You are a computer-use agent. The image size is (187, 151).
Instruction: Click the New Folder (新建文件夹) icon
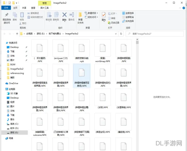tap(80, 15)
